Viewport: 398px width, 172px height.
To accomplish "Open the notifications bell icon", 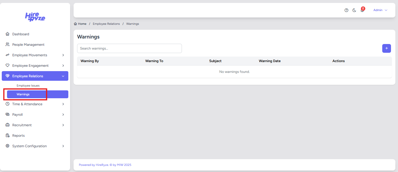I will [x=362, y=10].
